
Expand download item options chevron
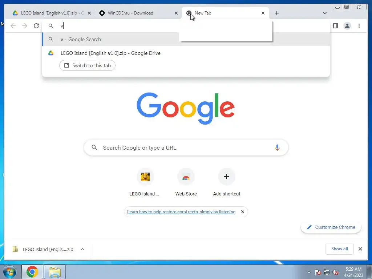pyautogui.click(x=82, y=249)
